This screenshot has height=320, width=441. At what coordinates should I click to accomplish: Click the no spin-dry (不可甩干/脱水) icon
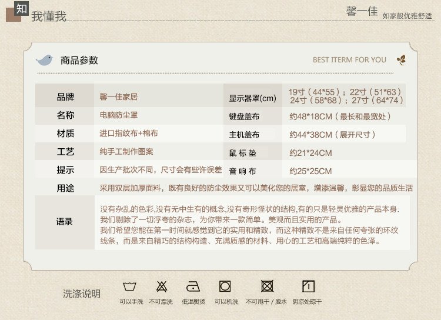(267, 287)
